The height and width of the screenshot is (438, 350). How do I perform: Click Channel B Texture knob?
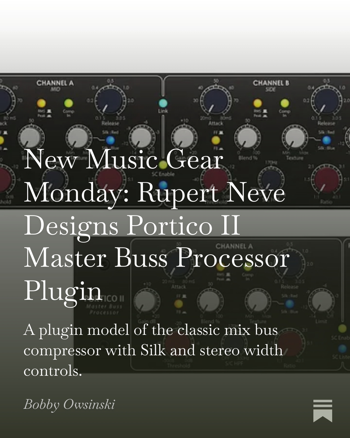click(295, 138)
